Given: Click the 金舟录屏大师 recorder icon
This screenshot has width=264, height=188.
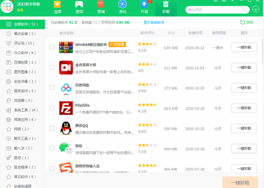Looking at the screenshot, I should point(66,68).
